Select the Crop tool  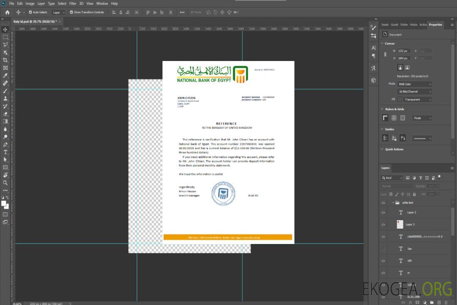pyautogui.click(x=6, y=60)
